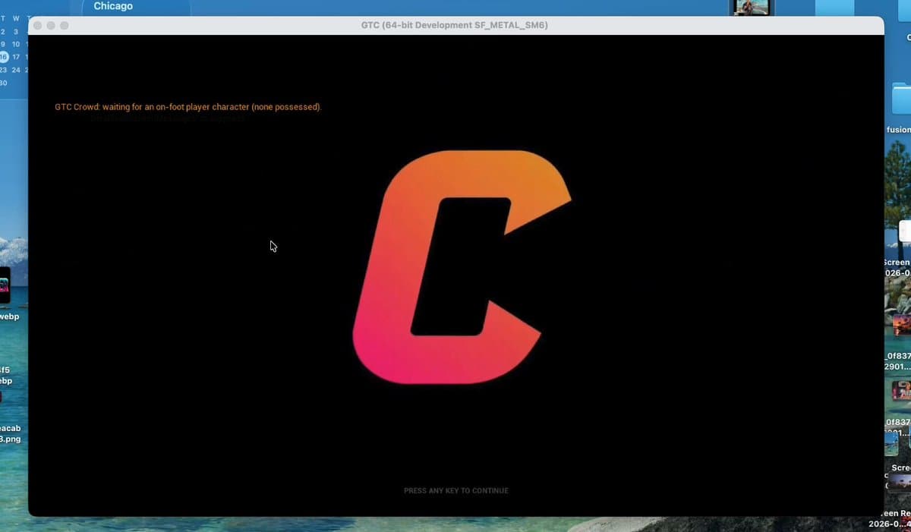Minimize the GTC game window

51,25
